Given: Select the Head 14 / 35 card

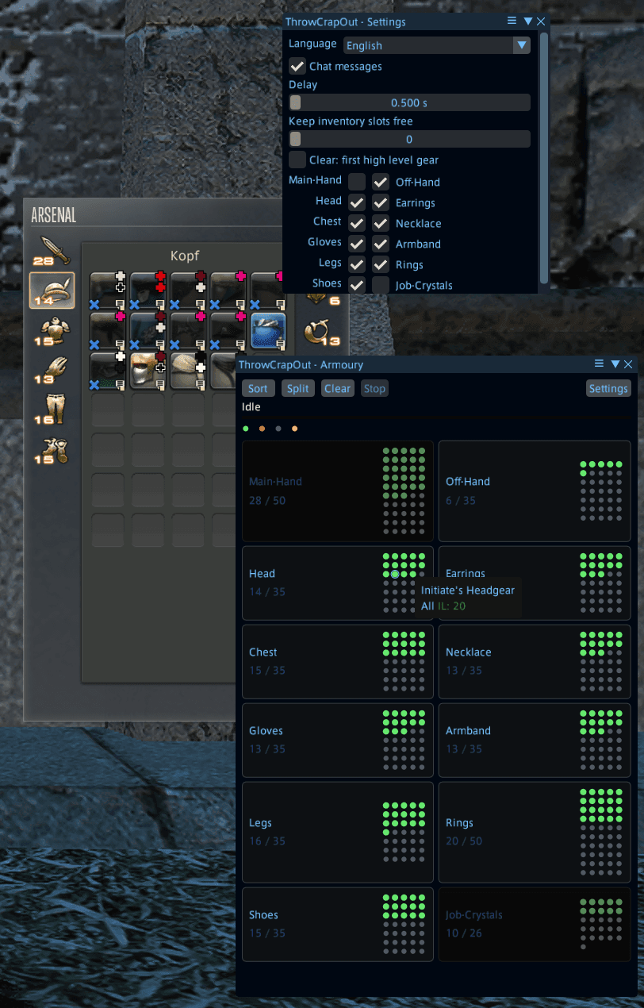Looking at the screenshot, I should tap(338, 583).
